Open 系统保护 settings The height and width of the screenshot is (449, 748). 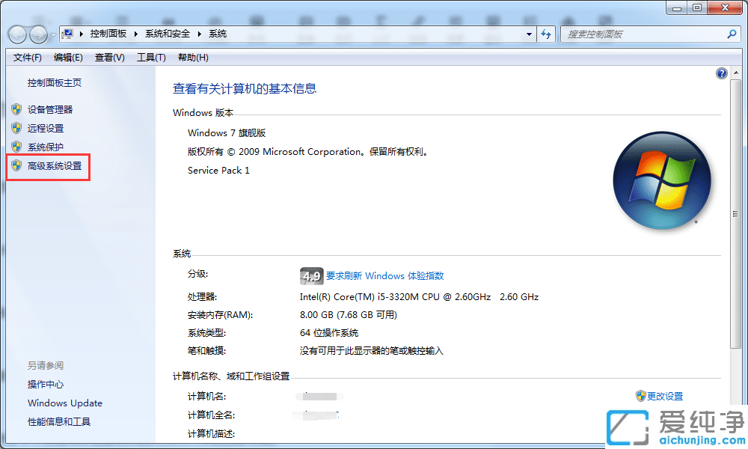[43, 147]
